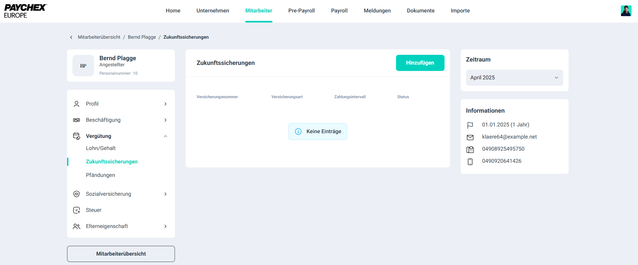The height and width of the screenshot is (265, 638).
Task: Expand the Sozialversicherung chevron
Action: (x=165, y=194)
